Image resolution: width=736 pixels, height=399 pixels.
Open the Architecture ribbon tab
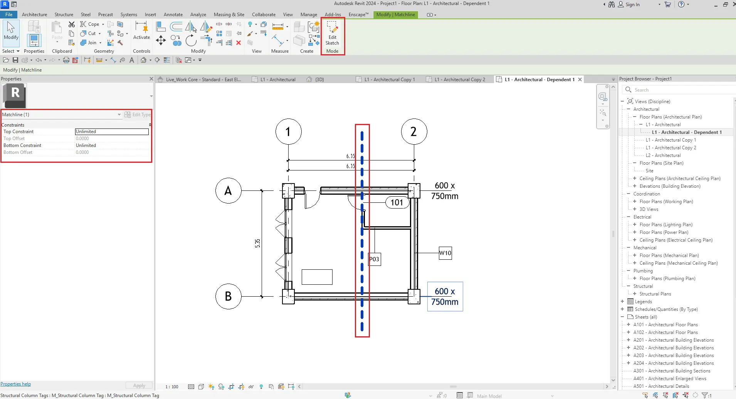[34, 15]
